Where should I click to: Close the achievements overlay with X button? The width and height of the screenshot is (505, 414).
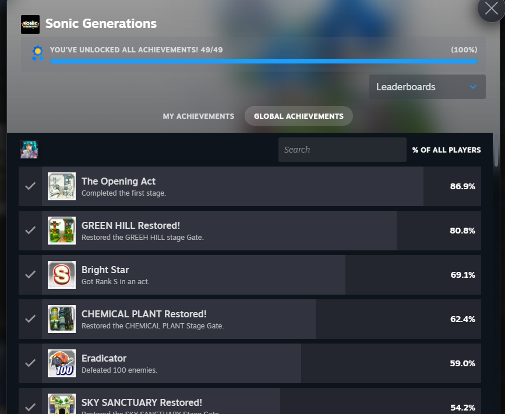tap(491, 8)
